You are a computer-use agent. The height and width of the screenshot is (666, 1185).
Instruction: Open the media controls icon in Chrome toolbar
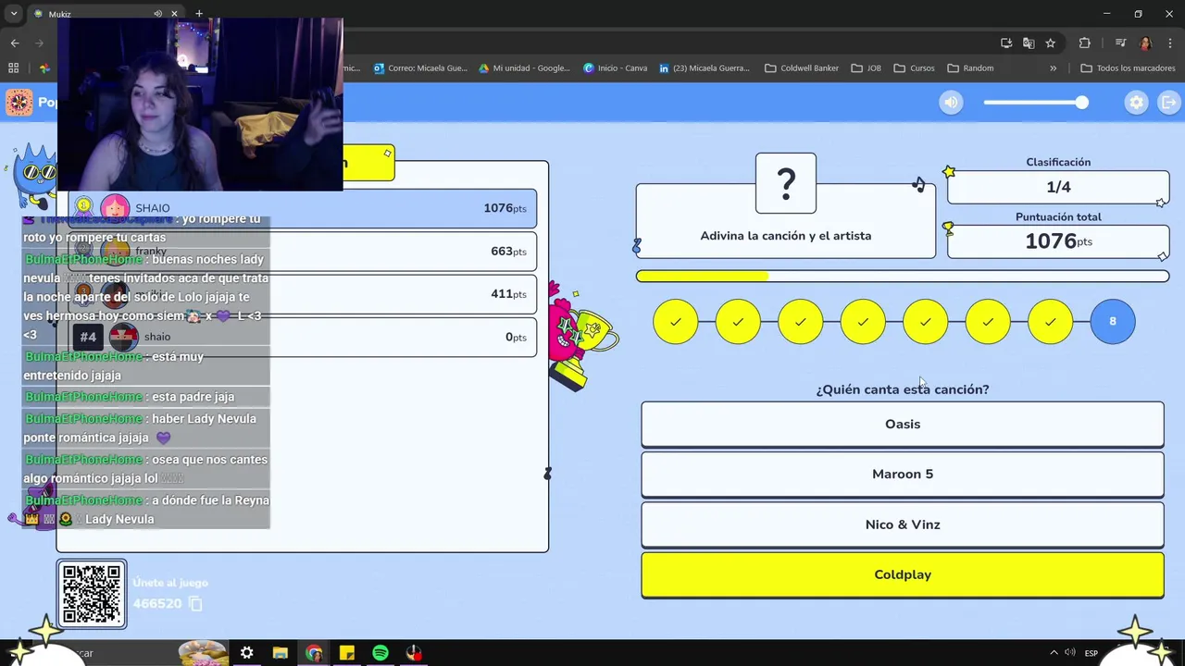(1120, 43)
